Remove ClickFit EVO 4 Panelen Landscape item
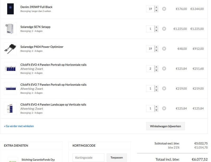211x162 pixels. click(164, 108)
